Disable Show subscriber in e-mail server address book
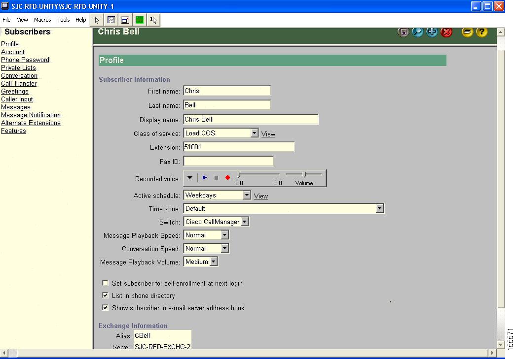516x359 pixels. point(105,307)
